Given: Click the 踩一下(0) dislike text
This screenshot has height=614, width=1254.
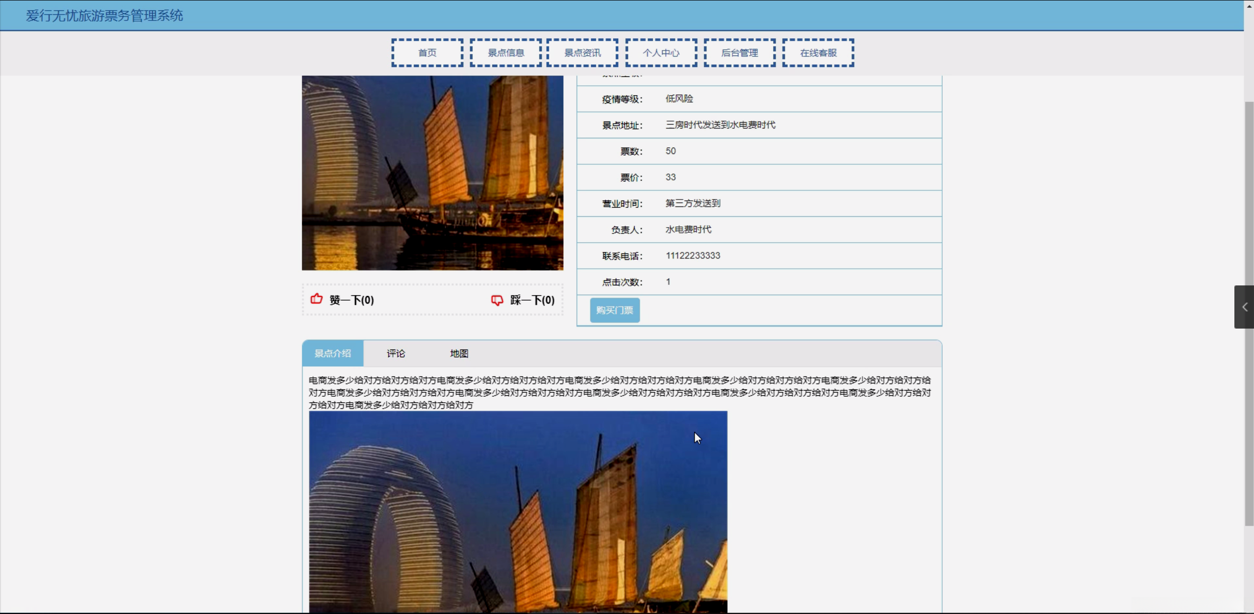Looking at the screenshot, I should click(x=532, y=300).
